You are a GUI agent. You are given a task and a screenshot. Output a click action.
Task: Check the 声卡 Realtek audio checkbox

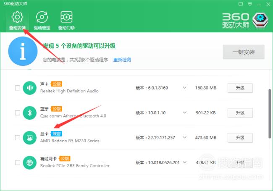pos(18,88)
